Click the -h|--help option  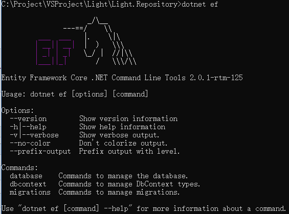(x=28, y=127)
